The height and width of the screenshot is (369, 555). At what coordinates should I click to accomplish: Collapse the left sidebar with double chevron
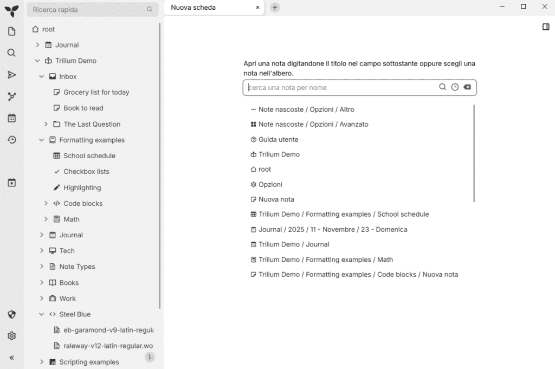(12, 358)
